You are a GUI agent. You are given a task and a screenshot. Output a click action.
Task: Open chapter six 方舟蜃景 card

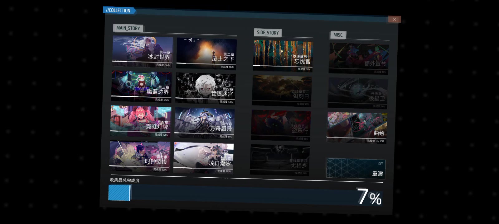coord(204,123)
